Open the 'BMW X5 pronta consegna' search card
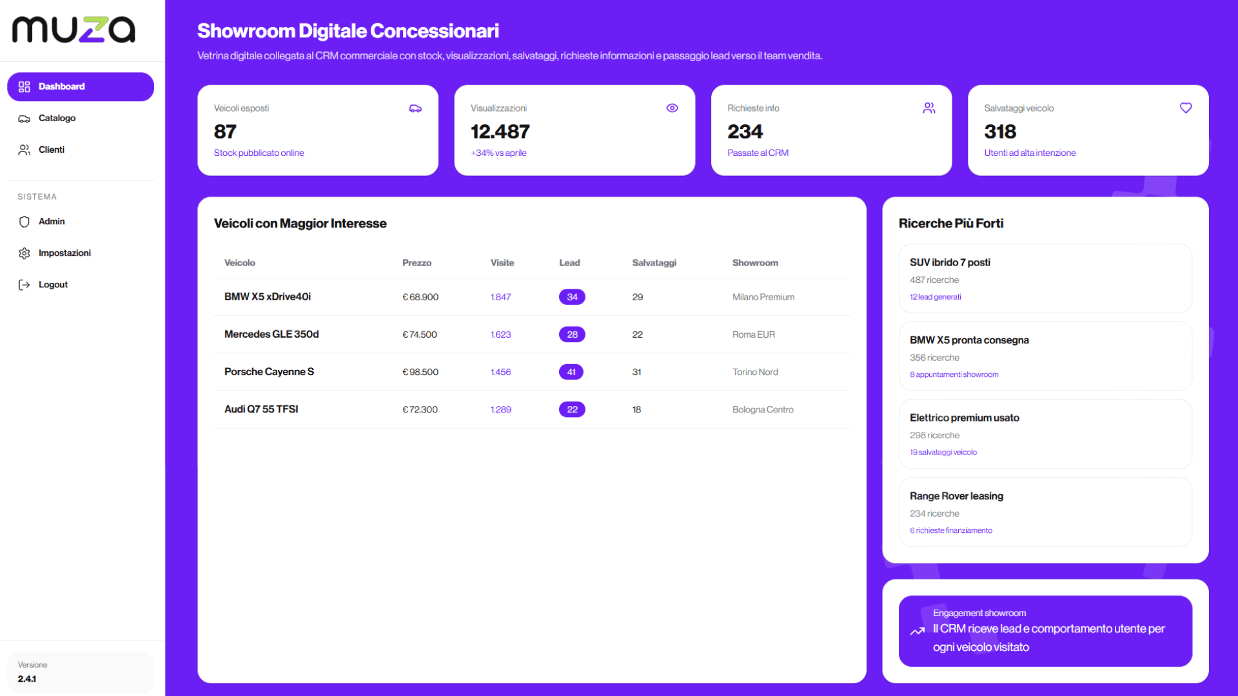The width and height of the screenshot is (1238, 696). click(x=1045, y=356)
